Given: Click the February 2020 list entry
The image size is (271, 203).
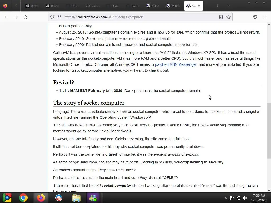Looking at the screenshot, I should click(129, 45).
